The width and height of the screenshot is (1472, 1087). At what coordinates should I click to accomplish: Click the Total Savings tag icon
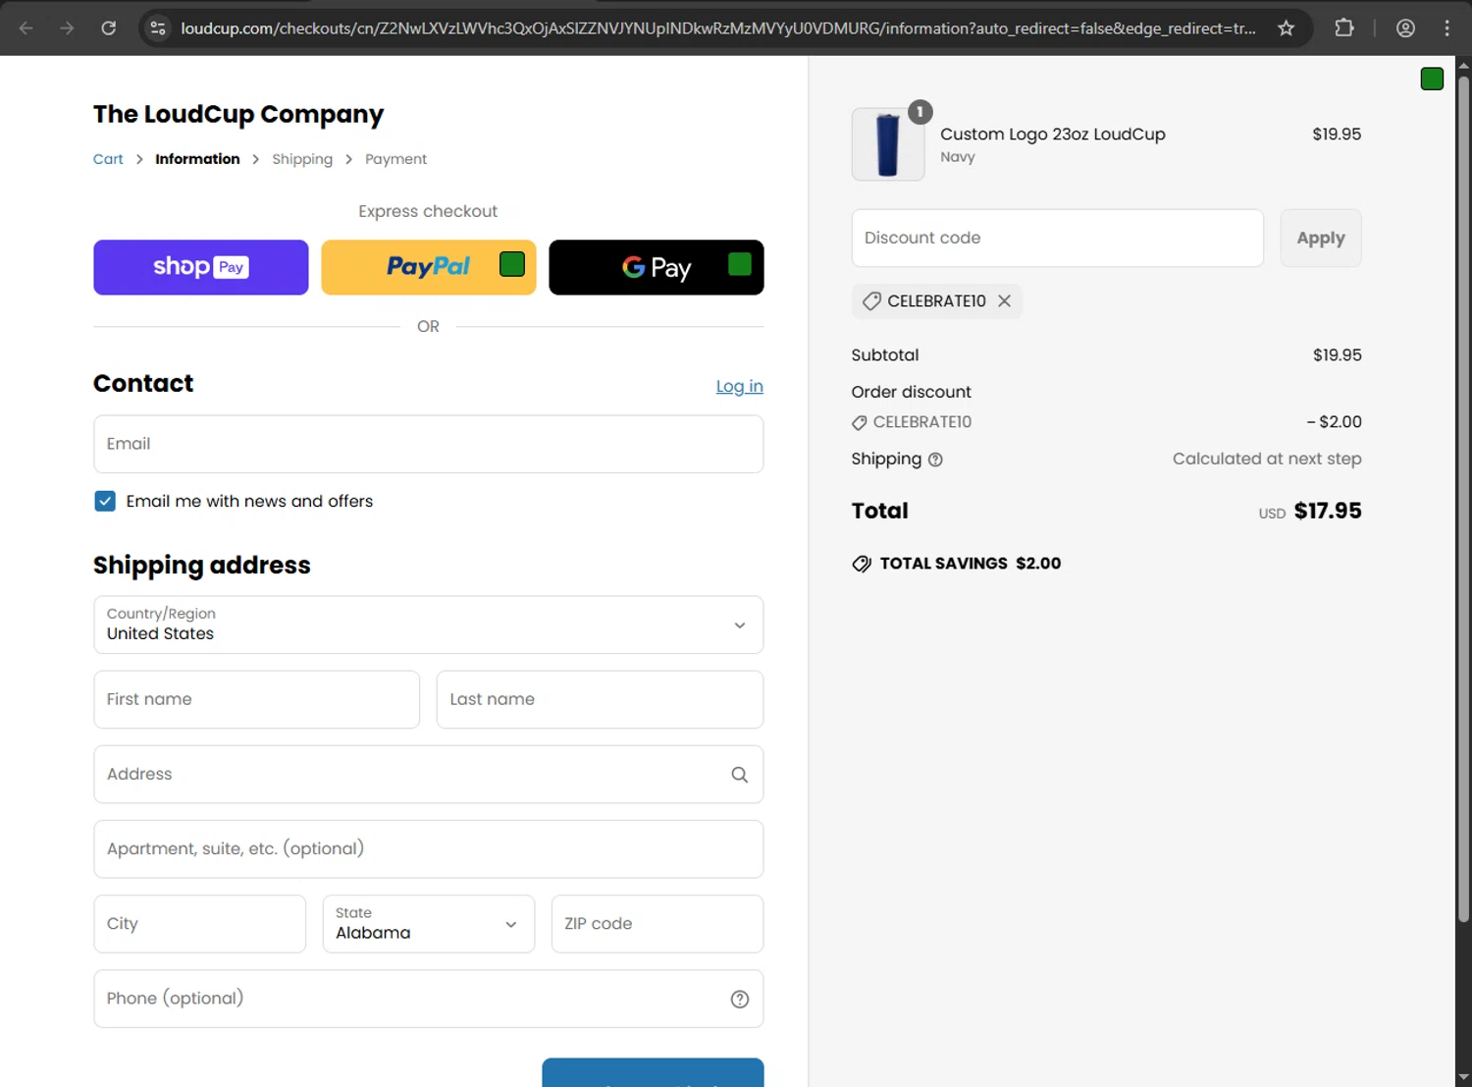[x=862, y=564]
